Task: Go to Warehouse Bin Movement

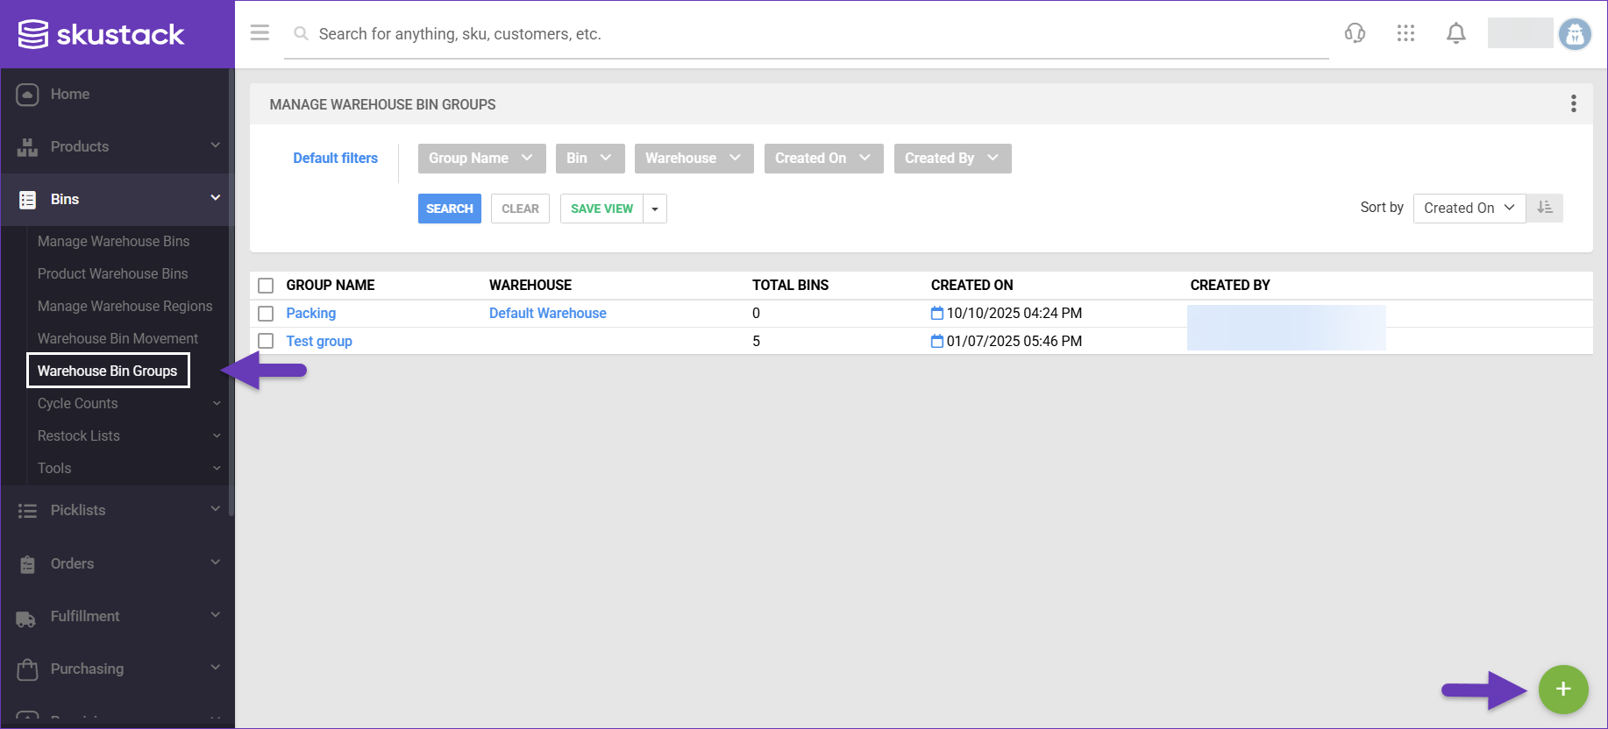Action: (x=117, y=338)
